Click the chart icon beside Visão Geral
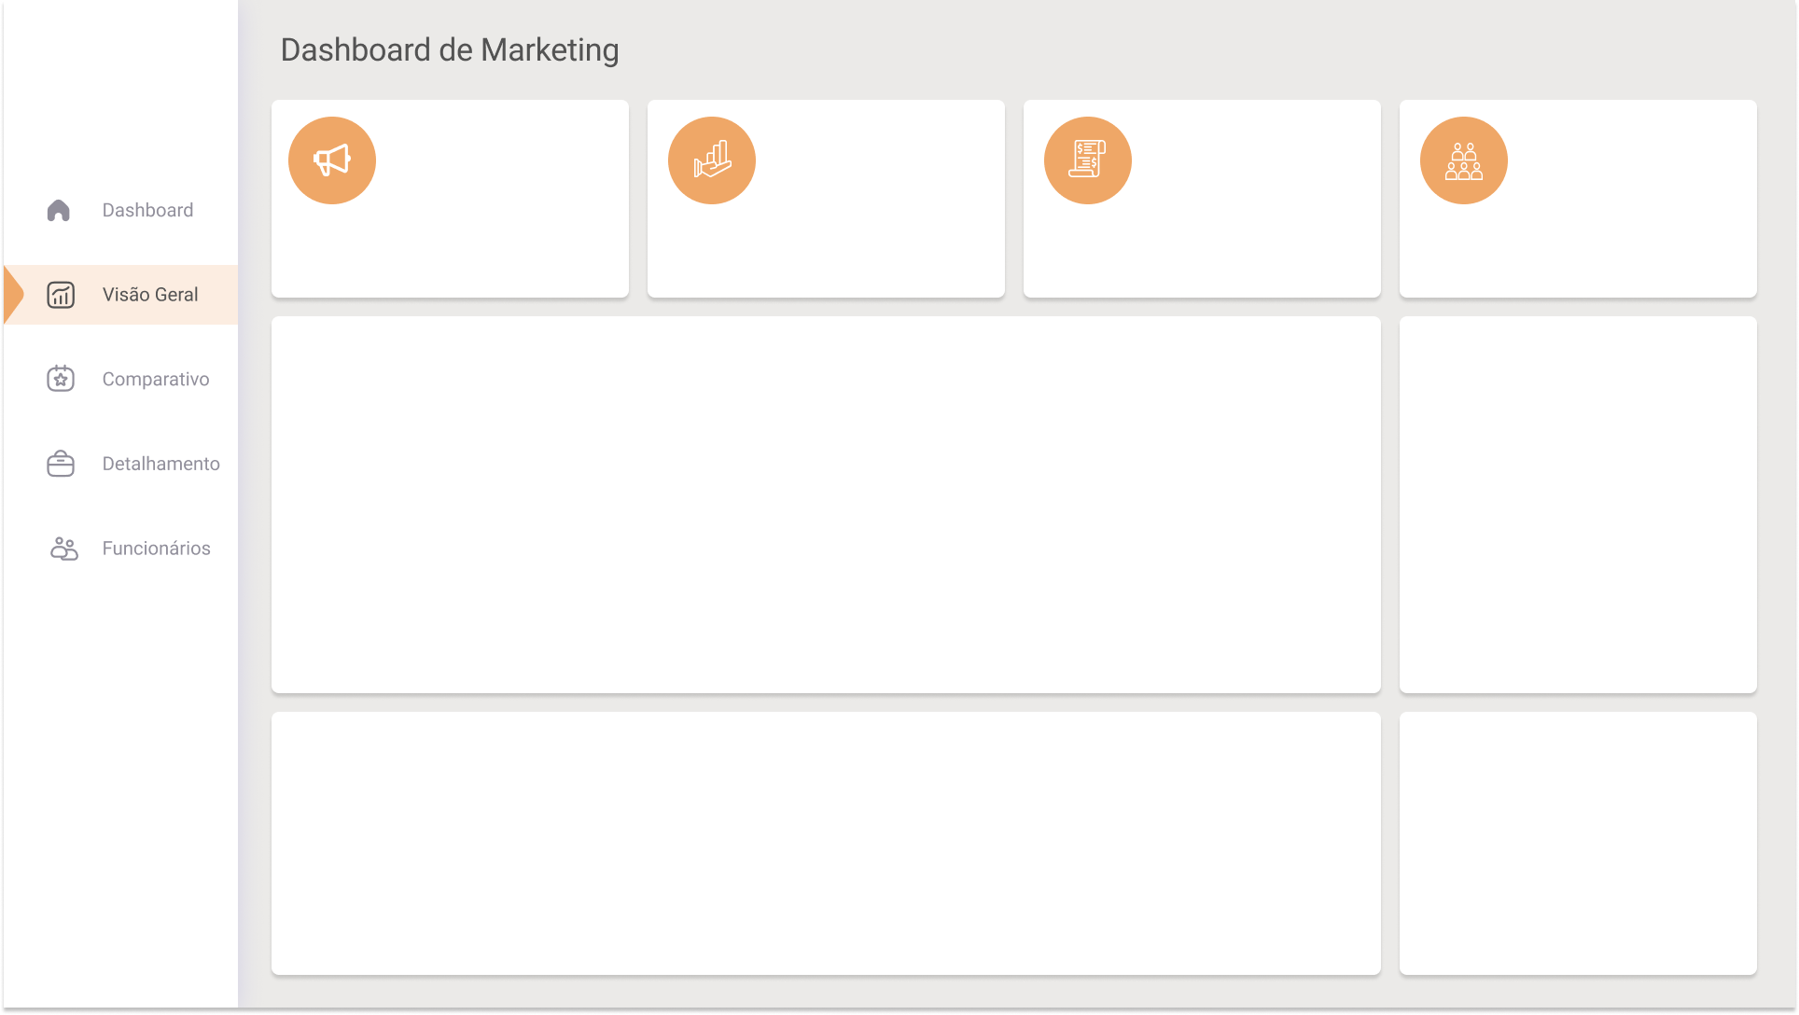The height and width of the screenshot is (1015, 1799). click(x=60, y=294)
